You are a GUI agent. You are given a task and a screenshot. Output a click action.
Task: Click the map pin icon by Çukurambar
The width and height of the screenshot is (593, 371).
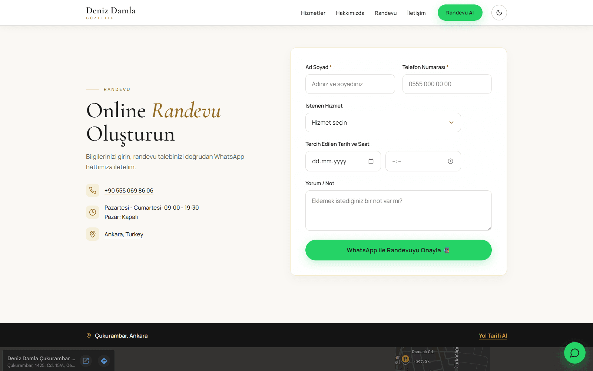[89, 336]
